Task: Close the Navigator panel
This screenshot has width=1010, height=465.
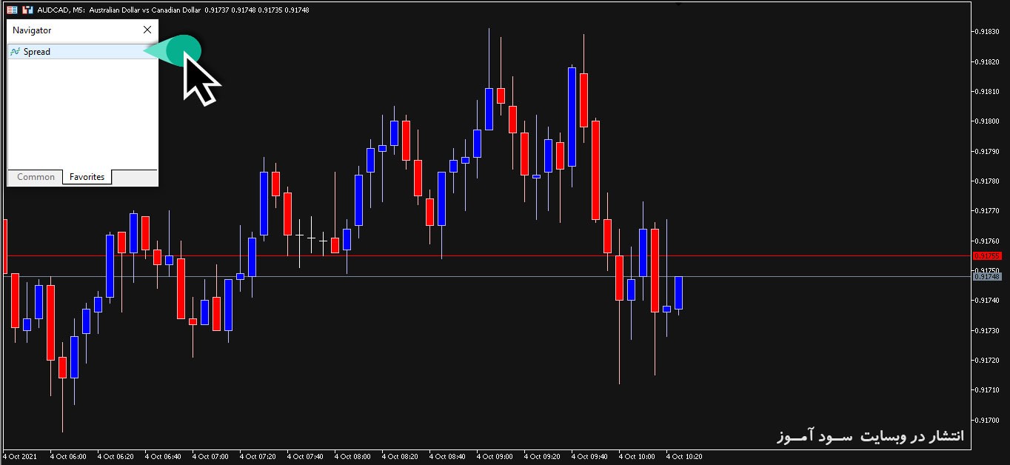Action: click(x=147, y=30)
